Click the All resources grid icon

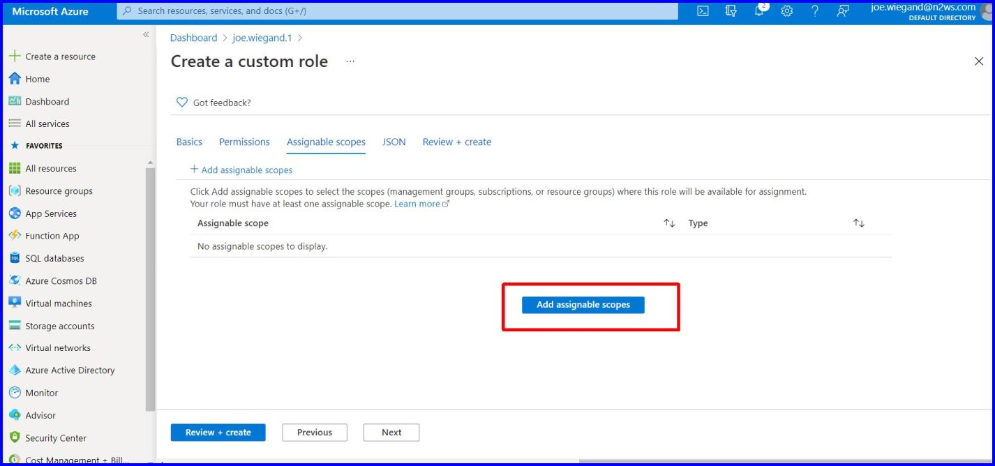point(15,168)
